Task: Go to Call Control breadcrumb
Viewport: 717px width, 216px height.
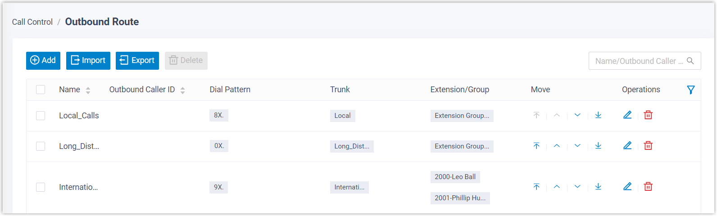Action: pyautogui.click(x=32, y=22)
